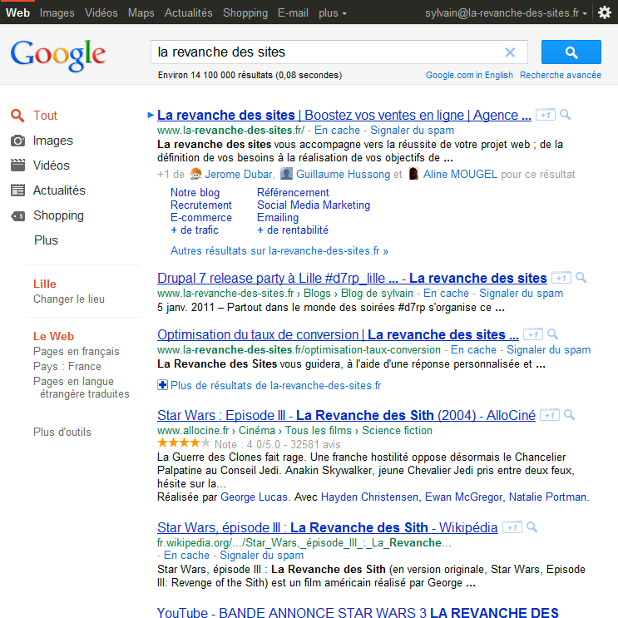
Task: Select the Web tab in top bar
Action: pyautogui.click(x=17, y=13)
